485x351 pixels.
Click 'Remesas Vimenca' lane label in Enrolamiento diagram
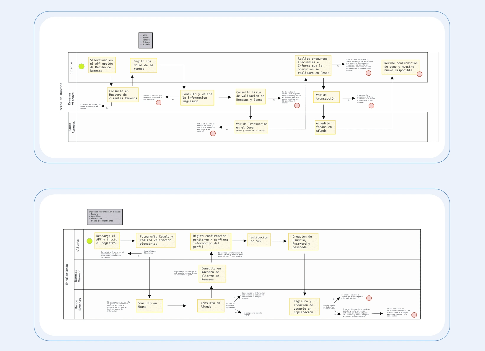pyautogui.click(x=78, y=276)
